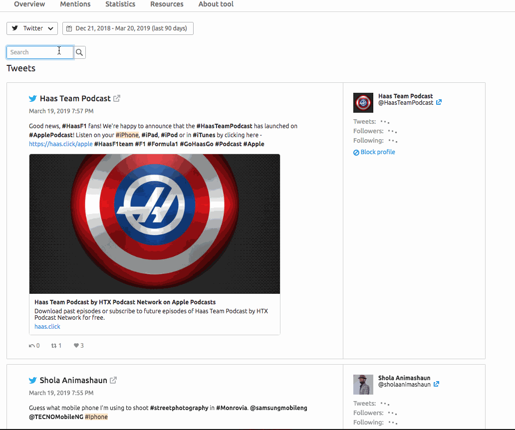
Task: Click the Tweets section heading
Action: pos(21,68)
